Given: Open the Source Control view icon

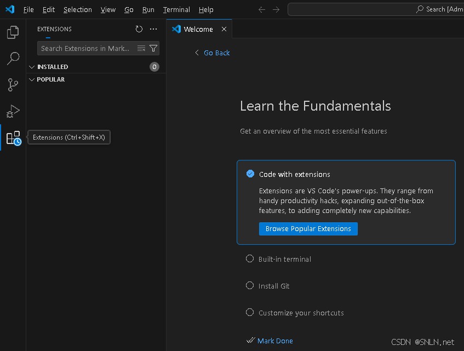Looking at the screenshot, I should pos(13,84).
